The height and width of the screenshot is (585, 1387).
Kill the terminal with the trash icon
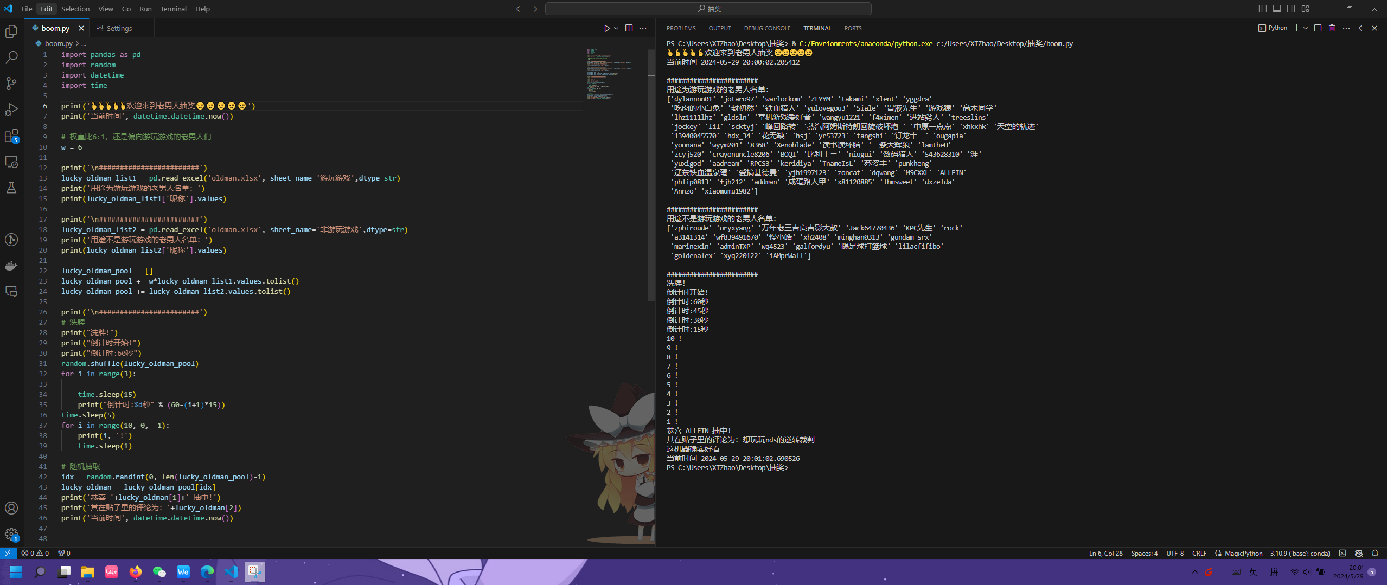(1332, 28)
